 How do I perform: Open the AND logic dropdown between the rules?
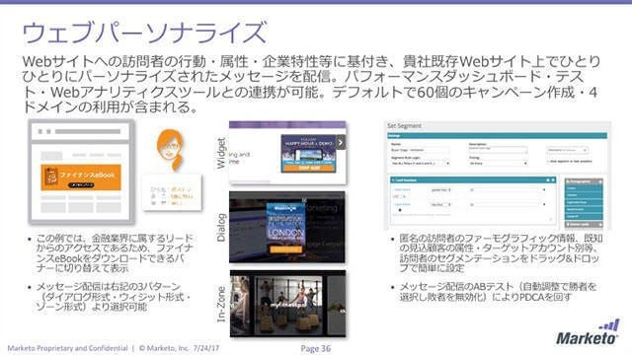[400, 196]
